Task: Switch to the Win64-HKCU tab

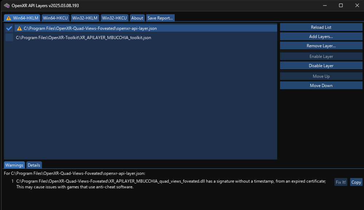Action: [55, 18]
